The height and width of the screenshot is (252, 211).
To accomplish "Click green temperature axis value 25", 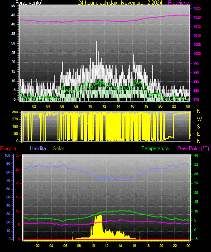I will click(x=196, y=183).
